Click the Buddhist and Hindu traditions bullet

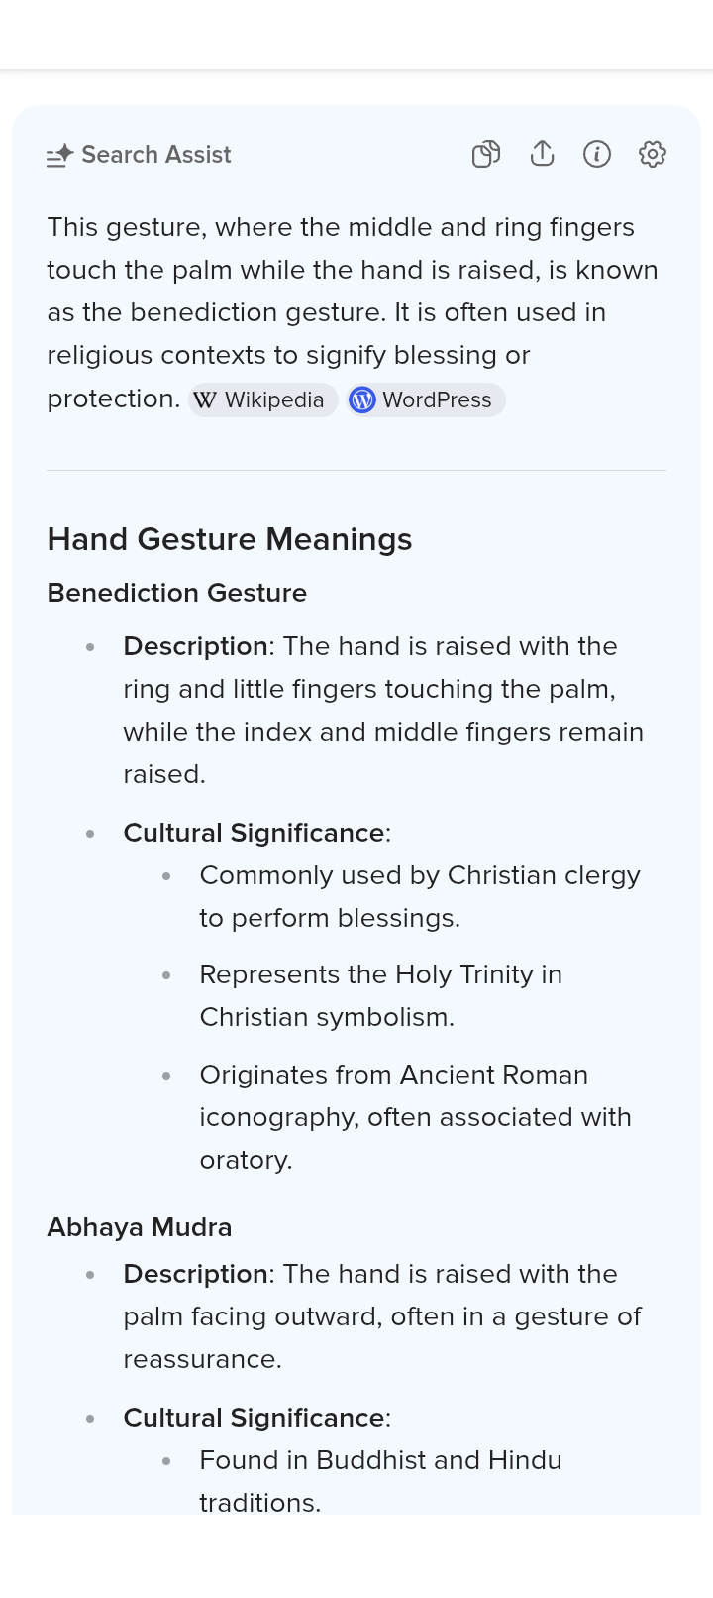(381, 1480)
